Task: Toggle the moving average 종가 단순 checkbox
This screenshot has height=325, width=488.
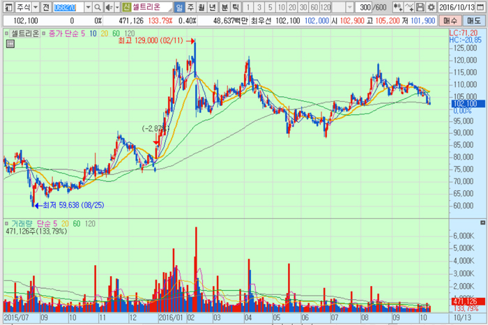Action: 44,33
